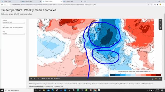Open the notification center
This screenshot has width=165, height=92.
pos(162,90)
